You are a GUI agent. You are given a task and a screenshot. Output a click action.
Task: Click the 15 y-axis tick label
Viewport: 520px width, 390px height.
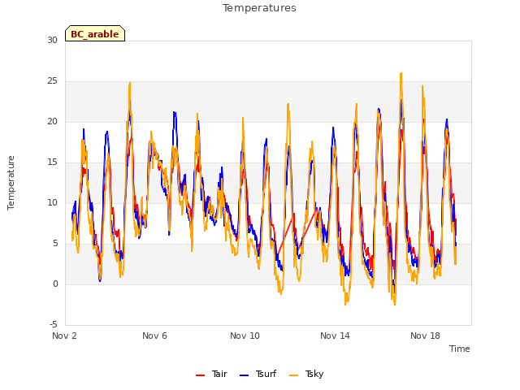click(x=52, y=162)
